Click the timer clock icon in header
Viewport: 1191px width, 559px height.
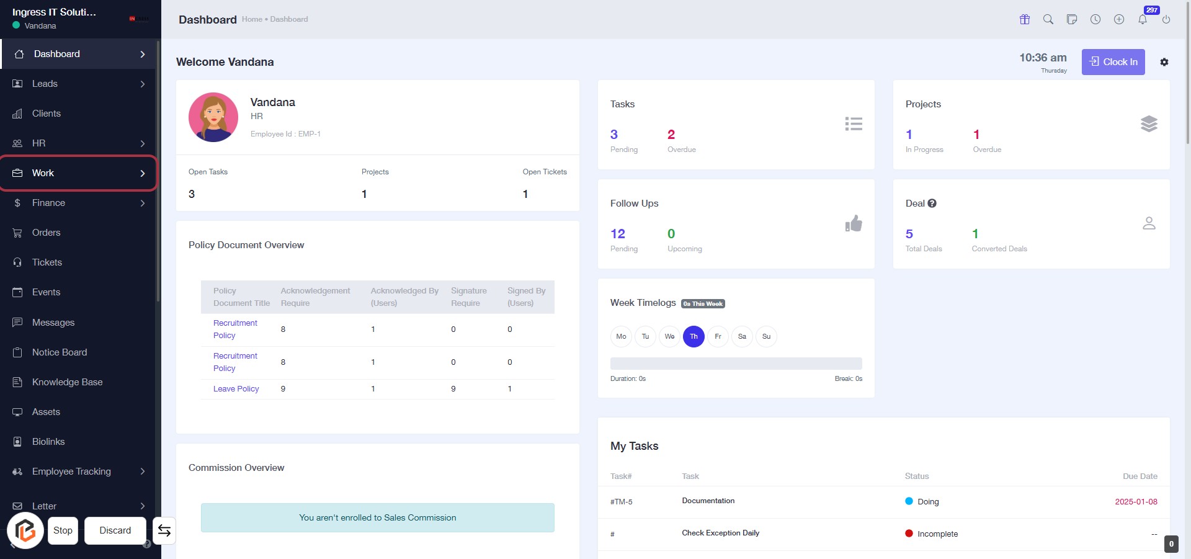point(1095,19)
